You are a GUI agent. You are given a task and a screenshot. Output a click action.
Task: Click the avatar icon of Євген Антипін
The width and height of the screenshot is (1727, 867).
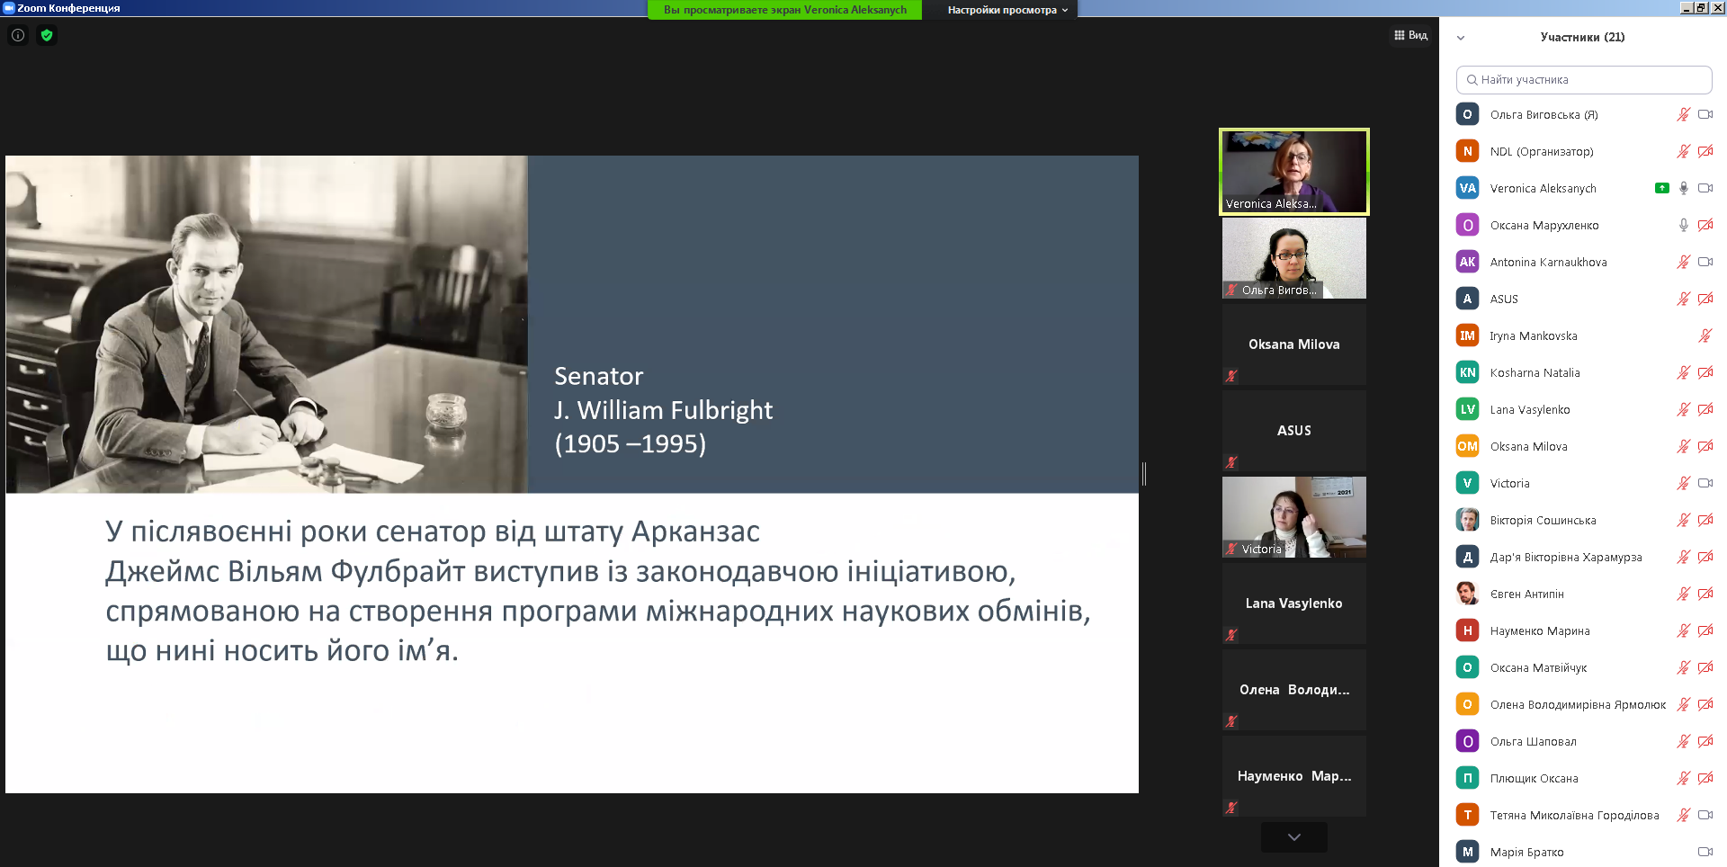[1467, 594]
